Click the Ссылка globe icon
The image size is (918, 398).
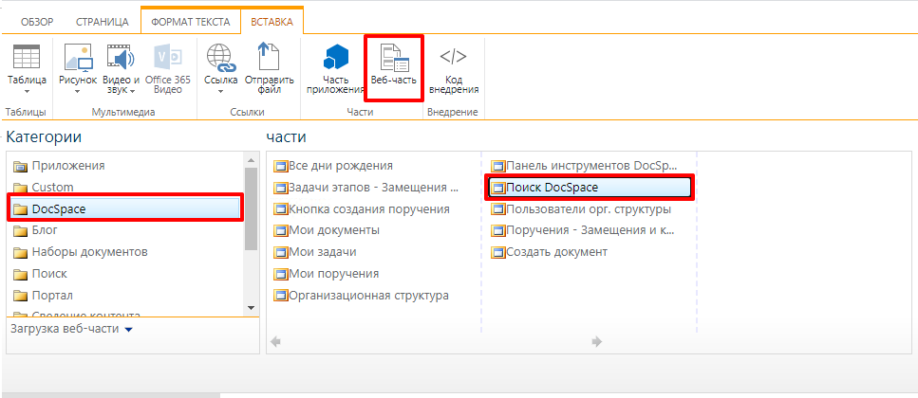point(220,59)
